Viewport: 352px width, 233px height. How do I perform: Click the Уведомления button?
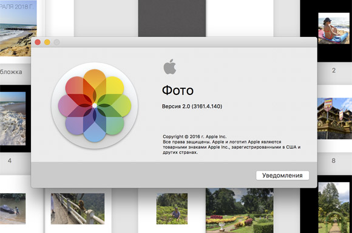coord(282,176)
